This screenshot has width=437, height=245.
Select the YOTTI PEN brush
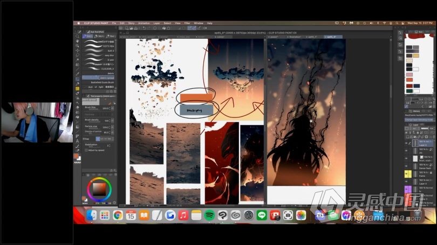click(99, 46)
